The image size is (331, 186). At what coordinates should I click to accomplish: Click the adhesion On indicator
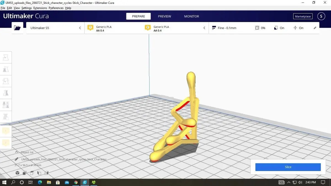pos(298,28)
